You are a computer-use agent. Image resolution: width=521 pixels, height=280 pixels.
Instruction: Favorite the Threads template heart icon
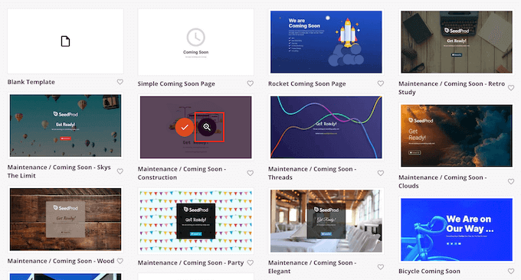pyautogui.click(x=381, y=173)
